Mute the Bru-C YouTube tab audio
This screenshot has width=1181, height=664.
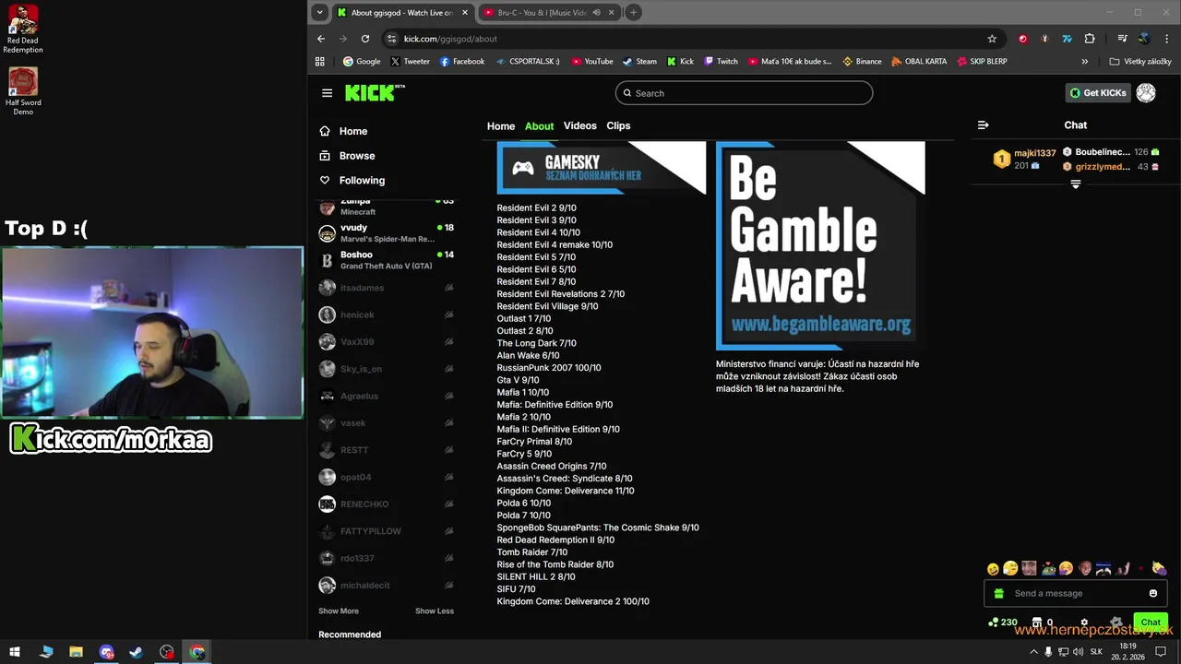click(x=596, y=13)
